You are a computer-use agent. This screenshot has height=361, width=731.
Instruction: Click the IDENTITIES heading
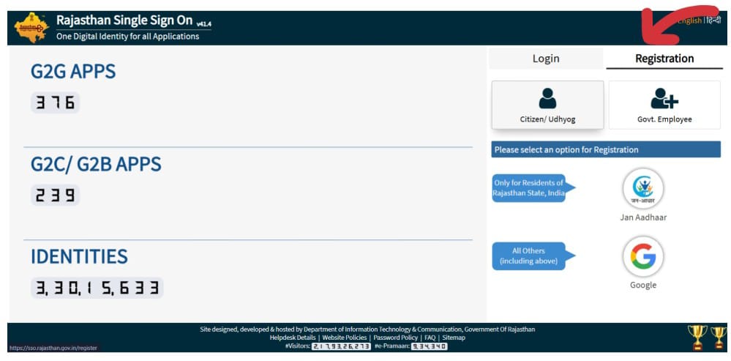click(79, 256)
